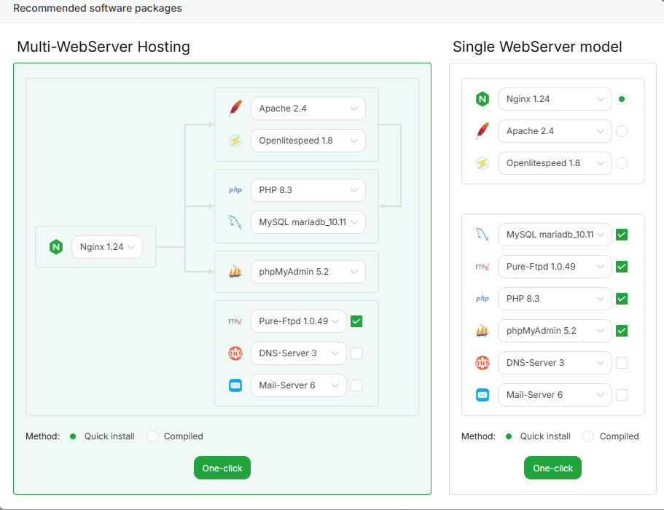Image resolution: width=664 pixels, height=510 pixels.
Task: Choose Compiled method under Multi-WebServer Hosting
Action: coord(152,436)
